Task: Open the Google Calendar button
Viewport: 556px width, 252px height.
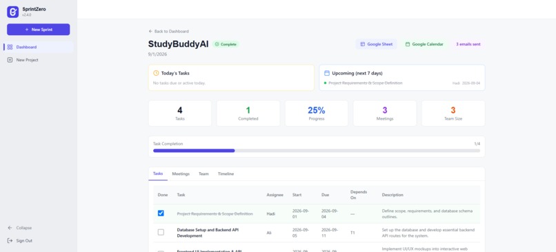Action: [x=424, y=44]
